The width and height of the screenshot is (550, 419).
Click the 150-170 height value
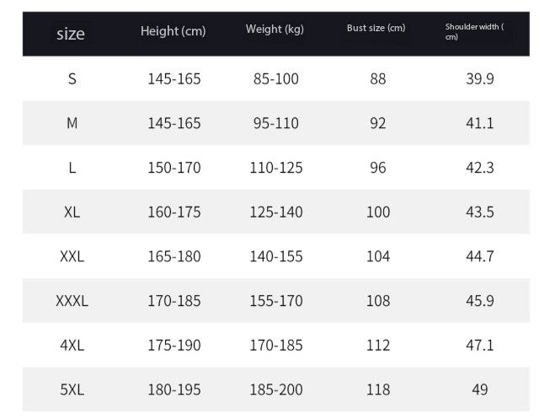[x=174, y=168]
